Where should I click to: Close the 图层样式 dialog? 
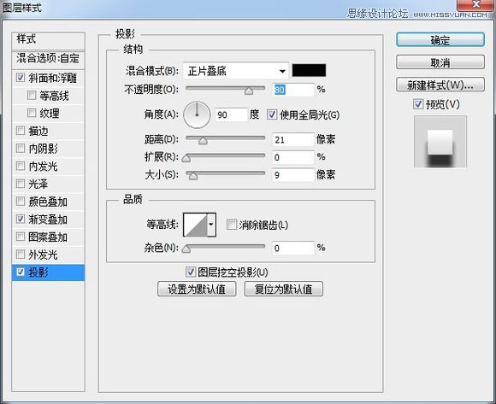click(x=476, y=5)
